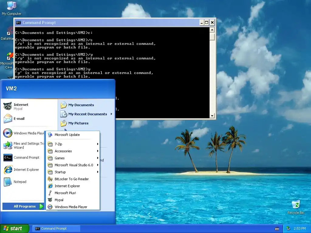Image resolution: width=311 pixels, height=233 pixels.
Task: Click Command Prompt taskbar button
Action: (x=56, y=229)
